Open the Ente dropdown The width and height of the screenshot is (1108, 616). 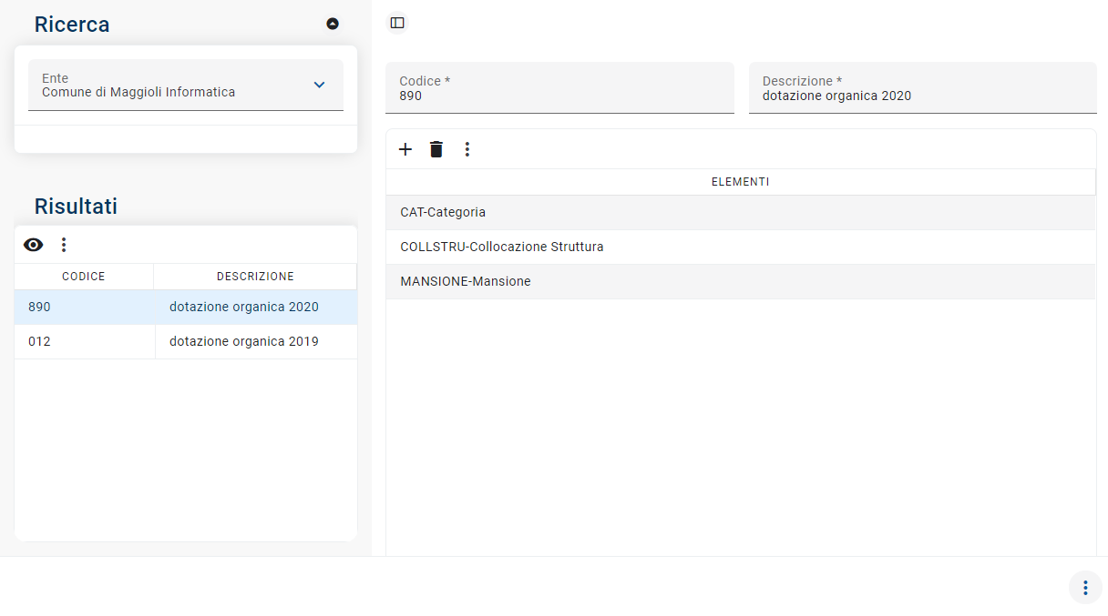click(x=319, y=85)
